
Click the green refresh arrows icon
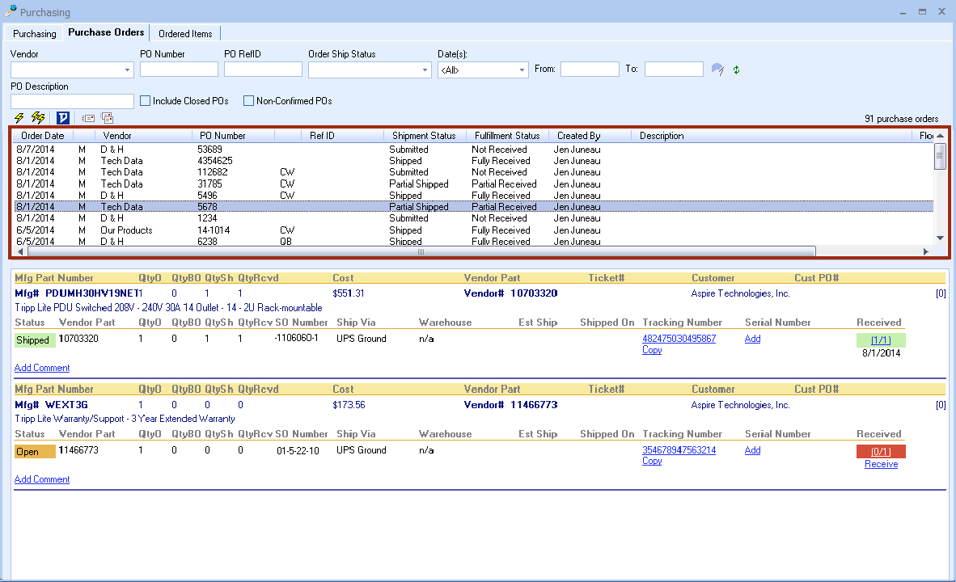736,70
